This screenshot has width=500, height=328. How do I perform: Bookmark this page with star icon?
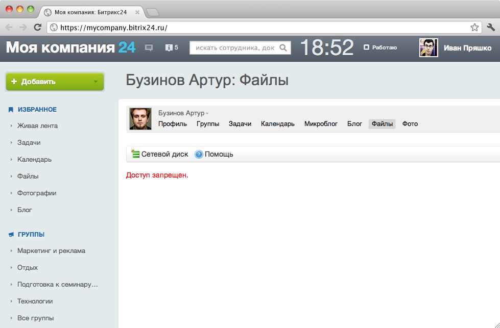pyautogui.click(x=474, y=28)
